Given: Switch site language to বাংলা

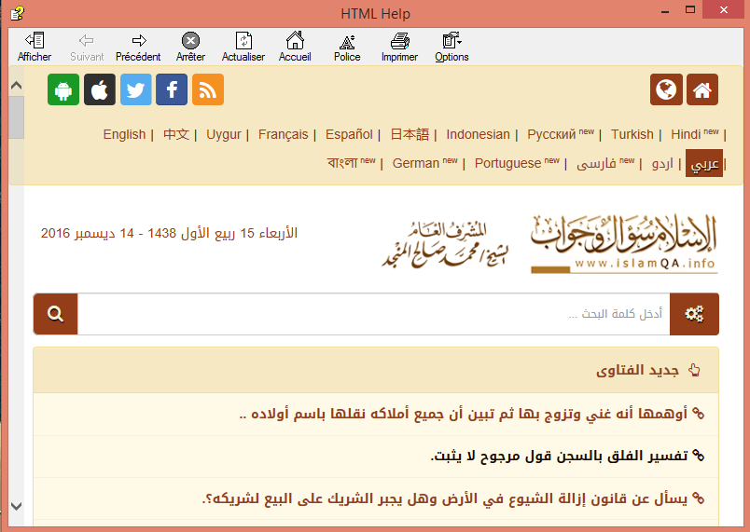Looking at the screenshot, I should click(x=342, y=163).
